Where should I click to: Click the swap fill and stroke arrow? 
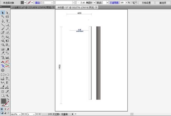pos(8,99)
